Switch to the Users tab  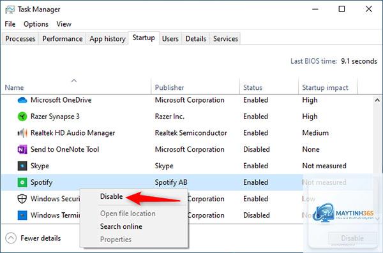click(170, 39)
